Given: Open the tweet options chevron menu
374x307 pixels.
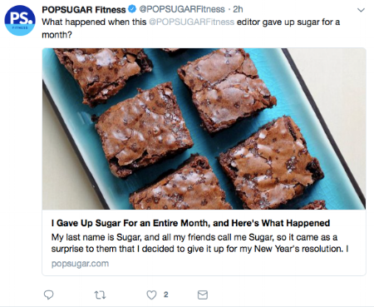Looking at the screenshot, I should tap(361, 10).
